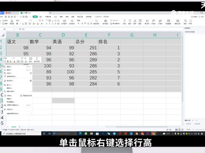The width and height of the screenshot is (205, 153).
Task: Click the Underline button in the ribbon
Action: [x=23, y=24]
